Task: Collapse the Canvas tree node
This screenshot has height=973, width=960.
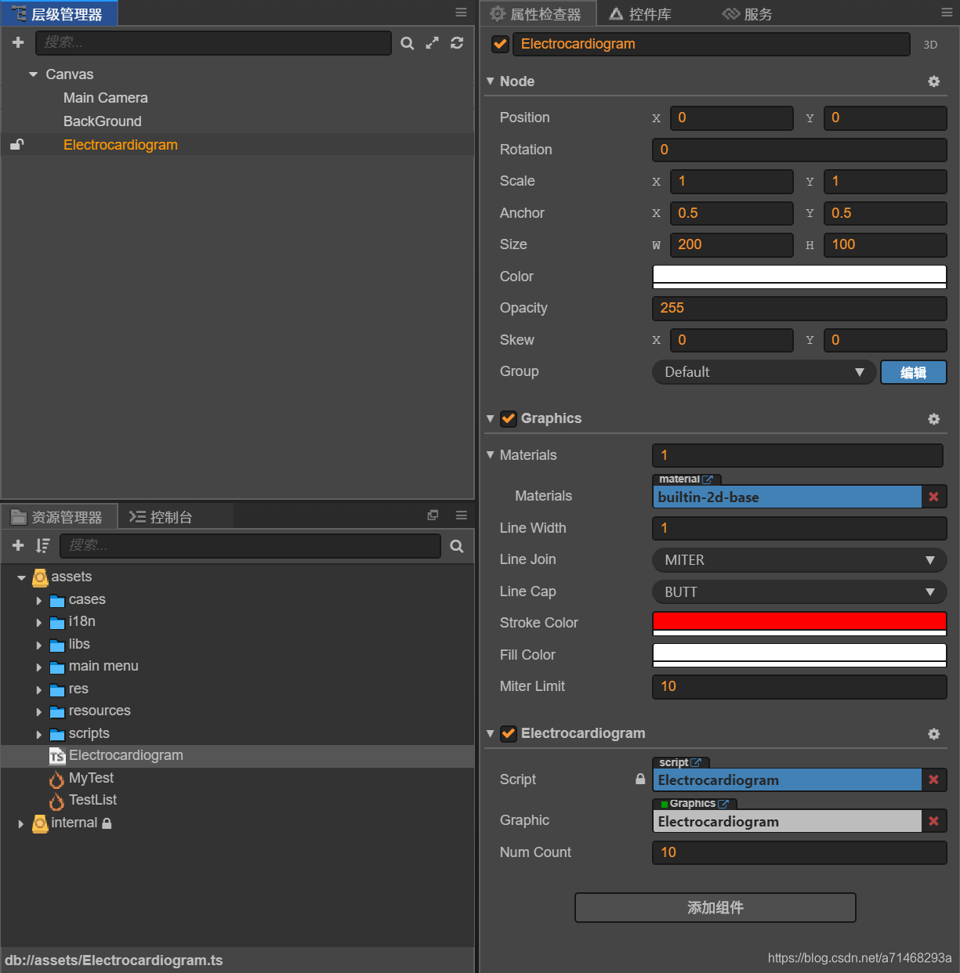Action: pos(33,74)
